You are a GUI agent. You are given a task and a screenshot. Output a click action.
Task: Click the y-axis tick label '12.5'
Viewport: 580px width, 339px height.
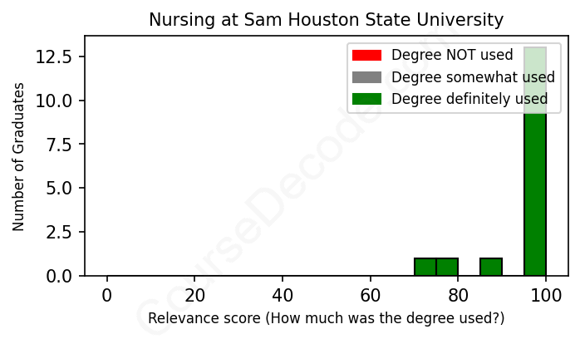pyautogui.click(x=55, y=56)
